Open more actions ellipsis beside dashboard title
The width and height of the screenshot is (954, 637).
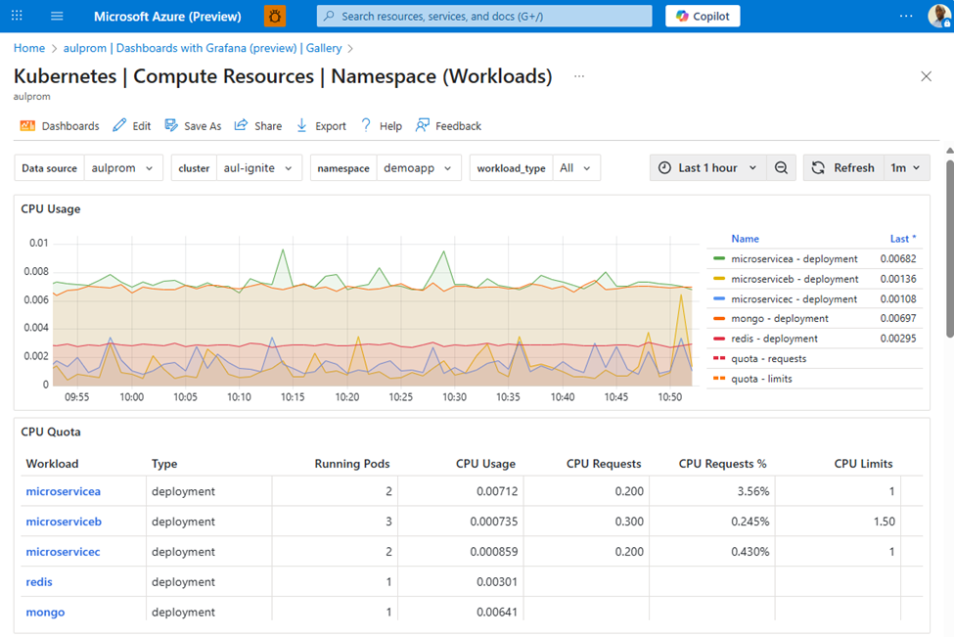point(579,76)
